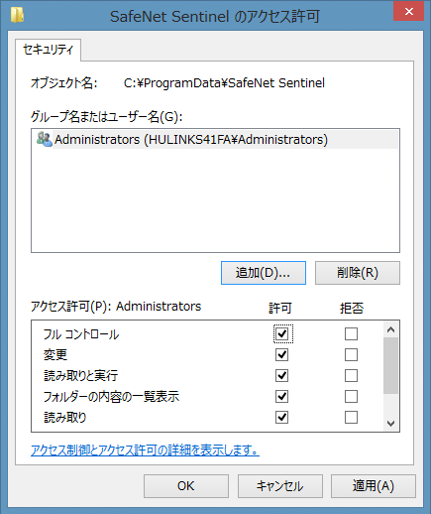Screen dimensions: 431x514
Task: Click the Administrators group user icon
Action: tap(44, 139)
